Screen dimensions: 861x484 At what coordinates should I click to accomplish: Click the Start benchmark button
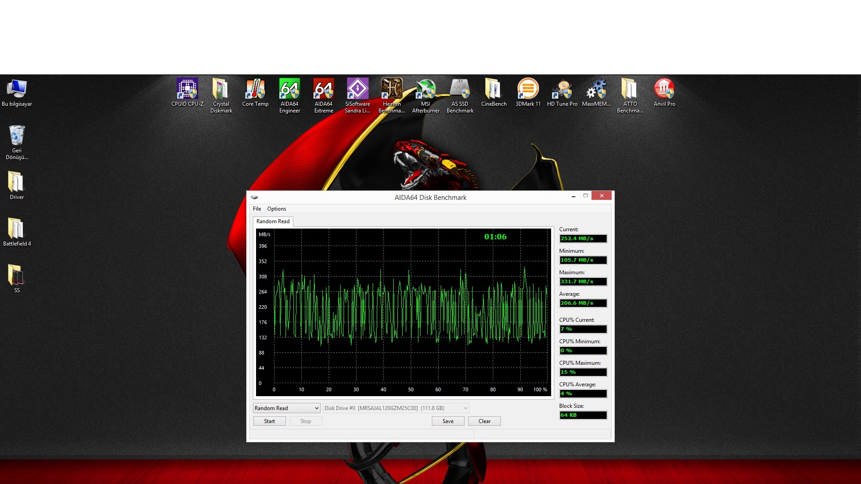point(270,421)
